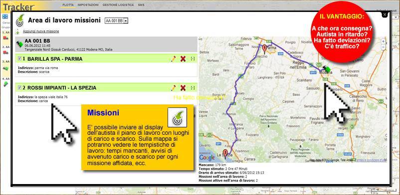
Task: Click the Aggiungi nuova missione link
Action: [41, 31]
